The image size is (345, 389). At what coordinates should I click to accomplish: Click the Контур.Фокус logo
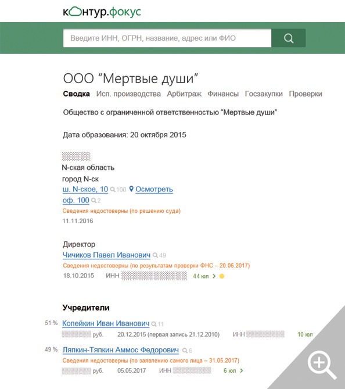click(102, 12)
